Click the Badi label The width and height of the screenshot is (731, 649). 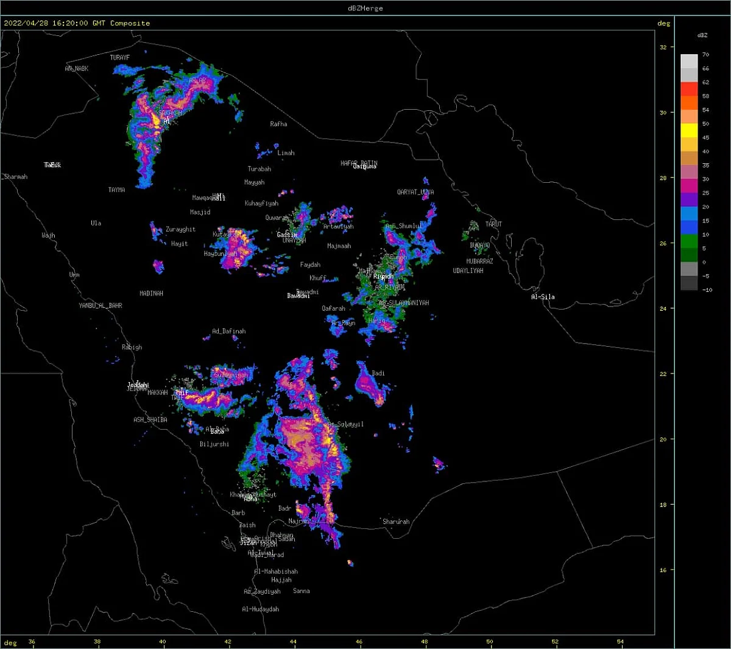[378, 374]
